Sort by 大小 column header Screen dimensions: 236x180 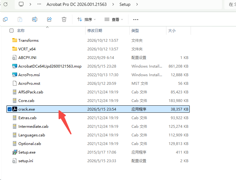tap(172, 31)
